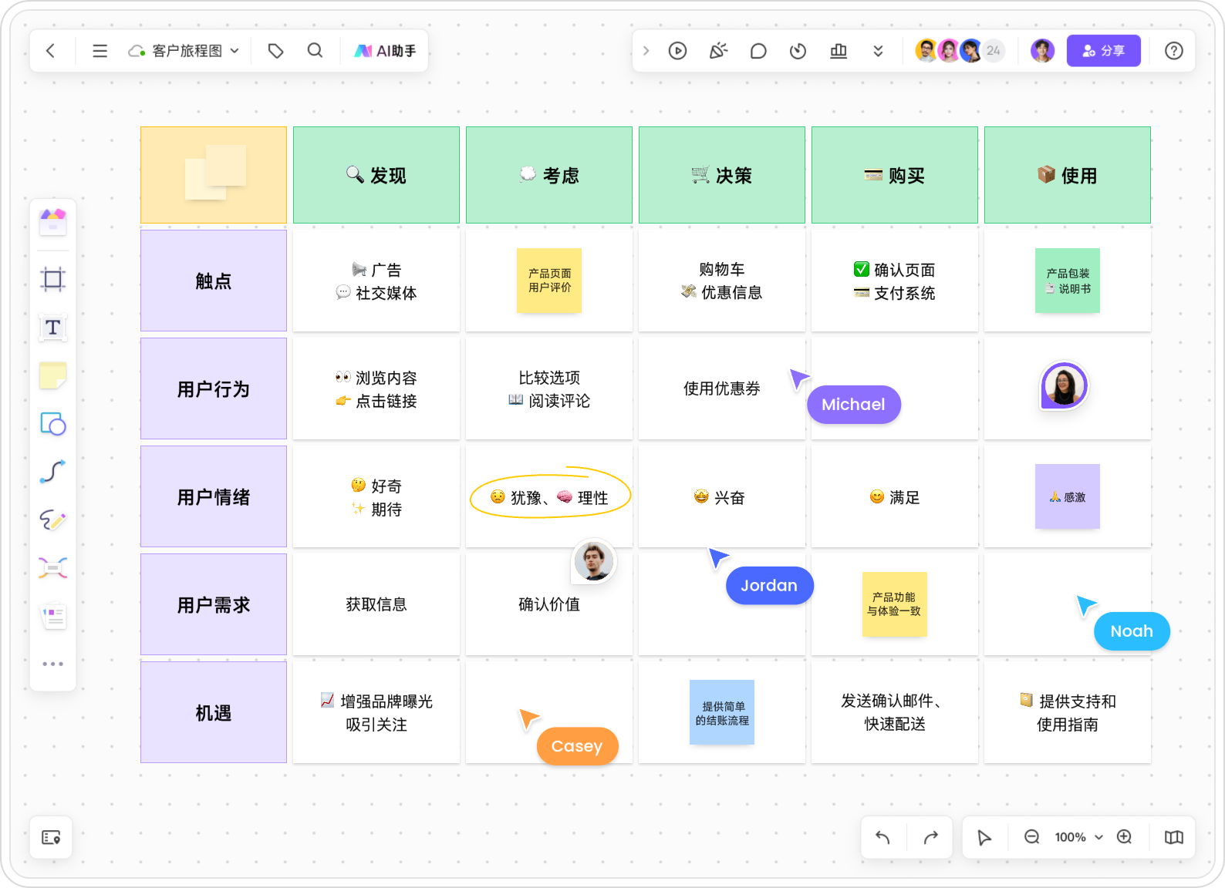The width and height of the screenshot is (1225, 888).
Task: Open search with the magnifier icon
Action: 315,51
